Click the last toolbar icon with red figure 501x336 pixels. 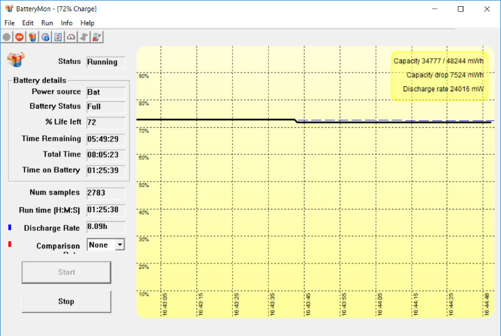click(97, 37)
